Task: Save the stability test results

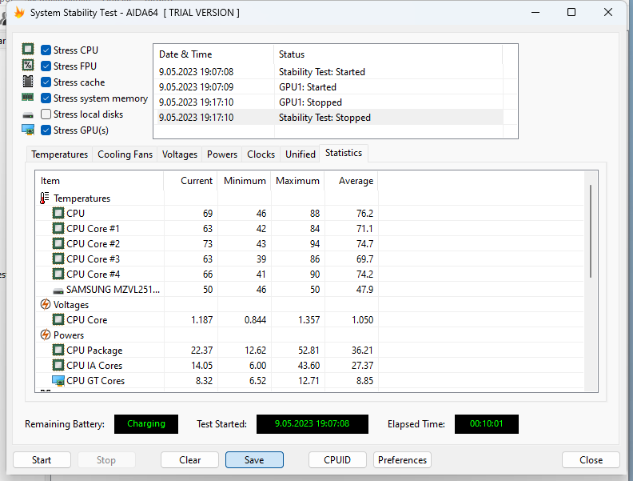Action: click(254, 460)
